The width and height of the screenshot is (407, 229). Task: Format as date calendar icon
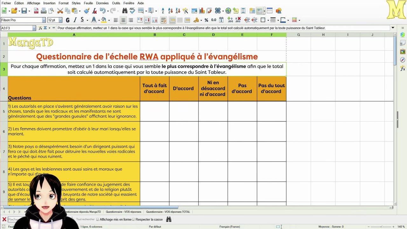pyautogui.click(x=221, y=20)
